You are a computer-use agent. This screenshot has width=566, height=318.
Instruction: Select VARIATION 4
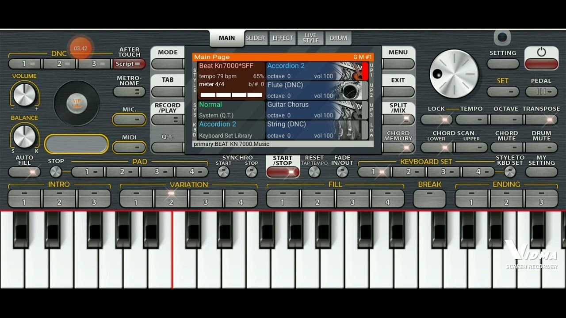click(x=241, y=199)
